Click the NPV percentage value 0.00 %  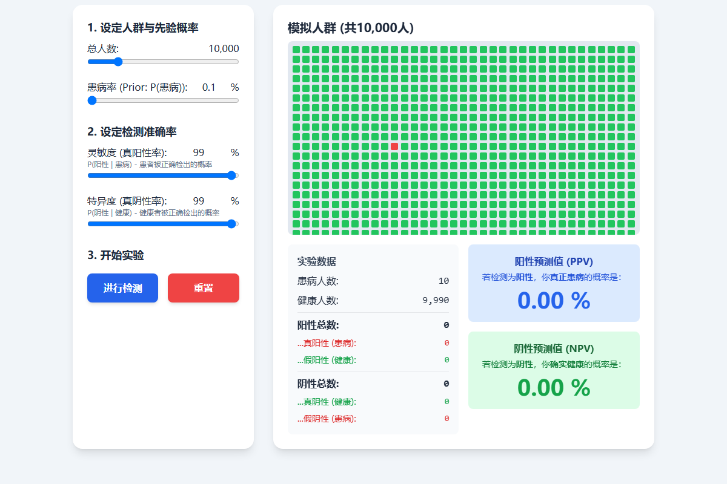point(554,388)
